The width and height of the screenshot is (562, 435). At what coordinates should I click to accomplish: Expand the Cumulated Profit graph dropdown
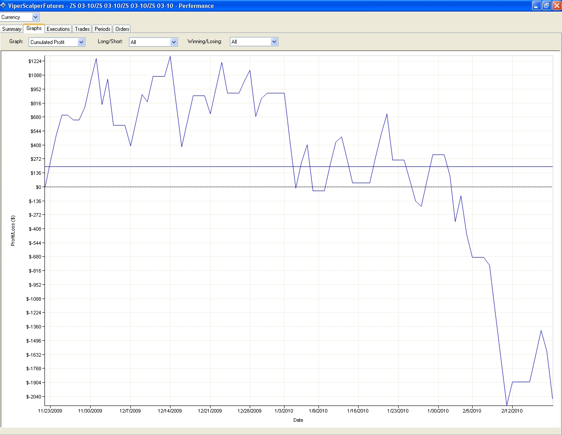pyautogui.click(x=57, y=42)
